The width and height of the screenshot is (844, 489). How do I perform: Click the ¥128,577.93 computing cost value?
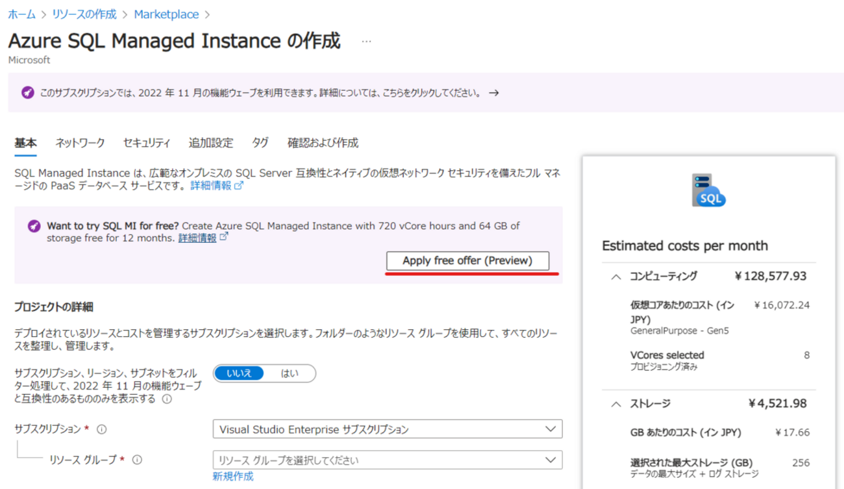pyautogui.click(x=771, y=277)
